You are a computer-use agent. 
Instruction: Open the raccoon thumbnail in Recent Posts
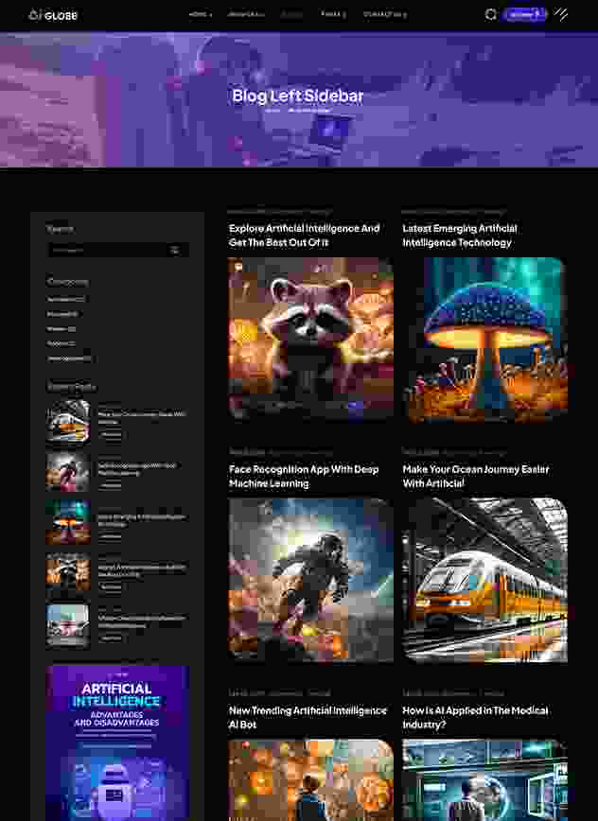(68, 573)
